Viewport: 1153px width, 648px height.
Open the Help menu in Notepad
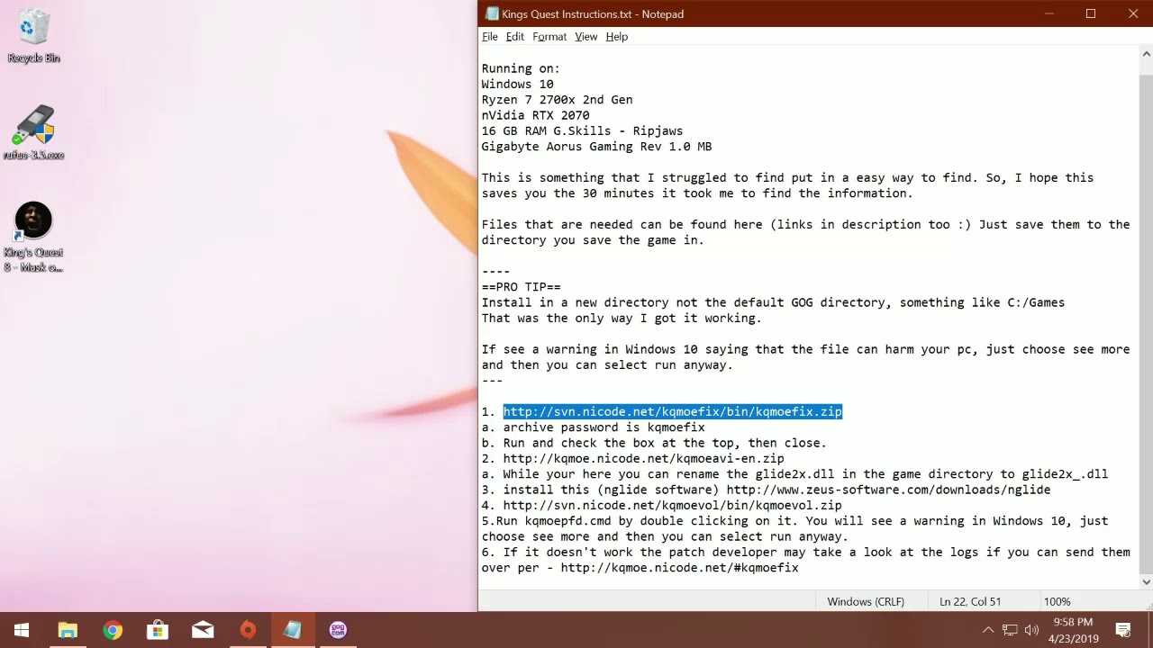(617, 37)
